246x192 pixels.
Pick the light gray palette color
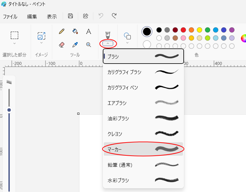pos(167,38)
